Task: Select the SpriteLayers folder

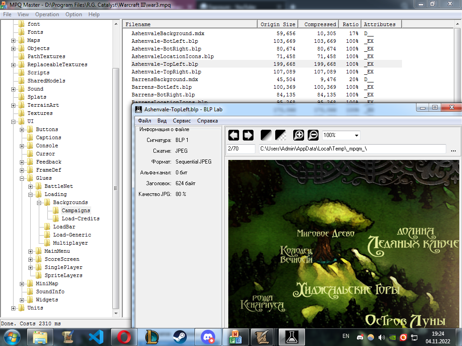Action: (x=63, y=275)
